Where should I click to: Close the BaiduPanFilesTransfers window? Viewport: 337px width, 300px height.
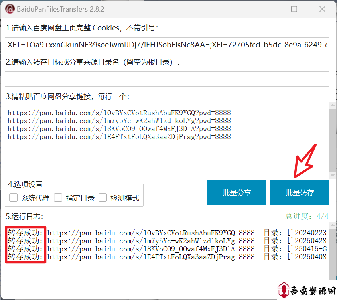[x=322, y=9]
